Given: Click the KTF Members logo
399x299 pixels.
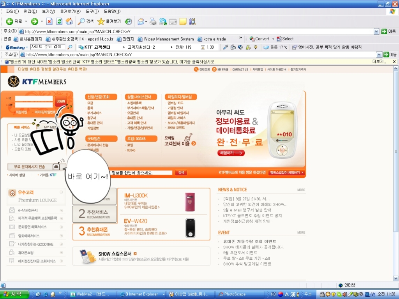Looking at the screenshot, I should point(37,82).
